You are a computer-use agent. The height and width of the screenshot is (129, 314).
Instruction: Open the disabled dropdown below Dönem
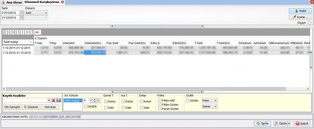point(36,18)
